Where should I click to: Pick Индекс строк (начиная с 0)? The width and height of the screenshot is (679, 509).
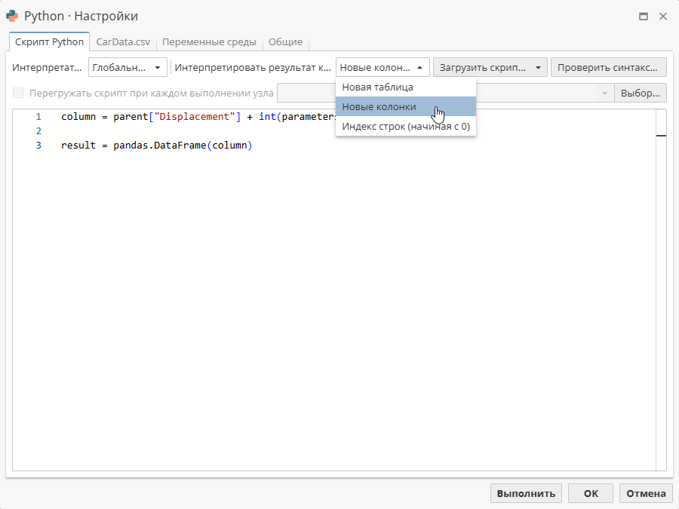(405, 126)
